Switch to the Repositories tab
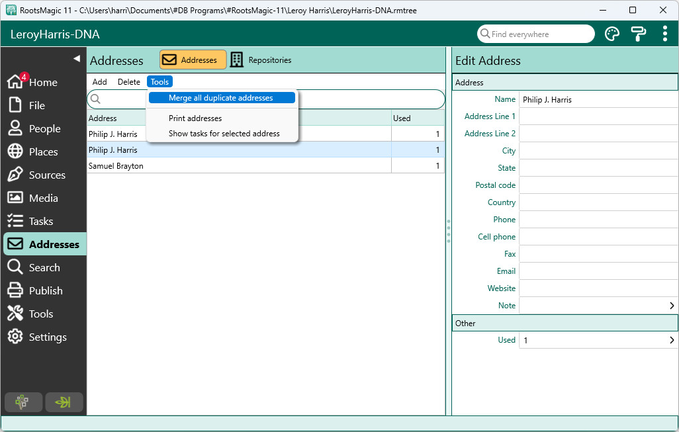Image resolution: width=679 pixels, height=432 pixels. (261, 60)
